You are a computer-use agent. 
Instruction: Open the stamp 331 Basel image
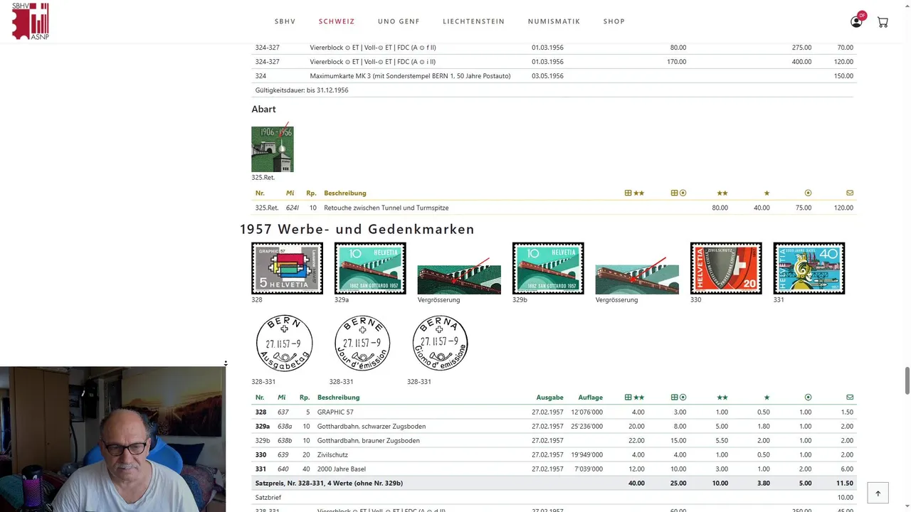pyautogui.click(x=809, y=268)
